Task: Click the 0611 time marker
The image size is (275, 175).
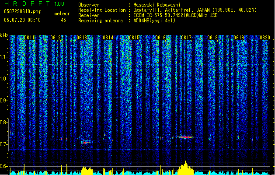Action: (29, 38)
